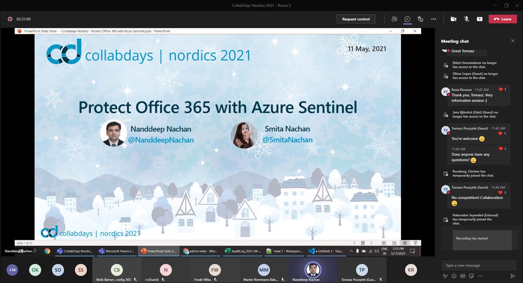Click the 02:31:09 meeting timer
The image size is (523, 283).
click(x=24, y=19)
